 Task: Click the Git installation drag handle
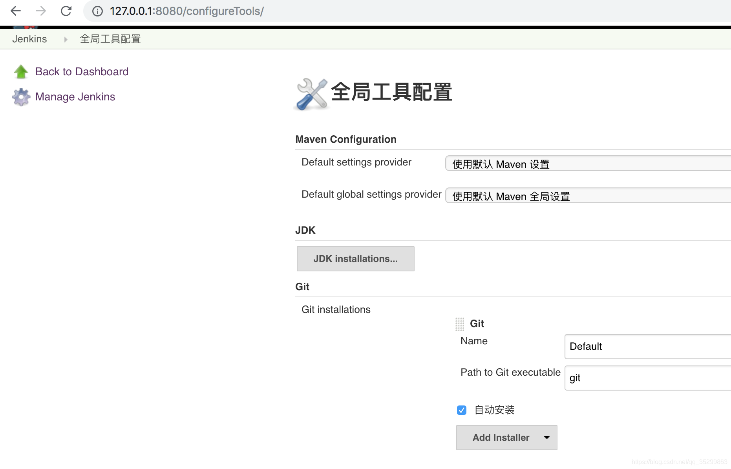pyautogui.click(x=460, y=324)
